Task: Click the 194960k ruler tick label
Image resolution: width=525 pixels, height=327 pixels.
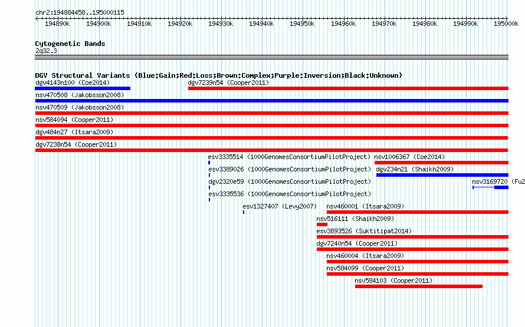Action: 343,24
